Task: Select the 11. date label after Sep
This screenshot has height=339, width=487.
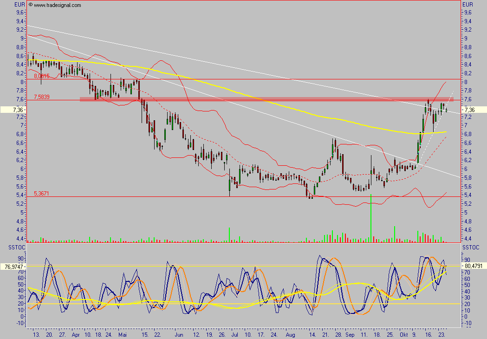Action: tap(364, 335)
